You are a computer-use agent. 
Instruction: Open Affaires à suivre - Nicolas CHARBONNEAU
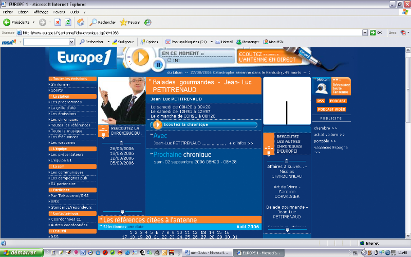(287, 171)
